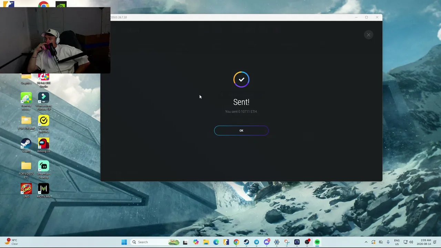Open Remote Mouse desktop shortcut

pyautogui.click(x=26, y=102)
